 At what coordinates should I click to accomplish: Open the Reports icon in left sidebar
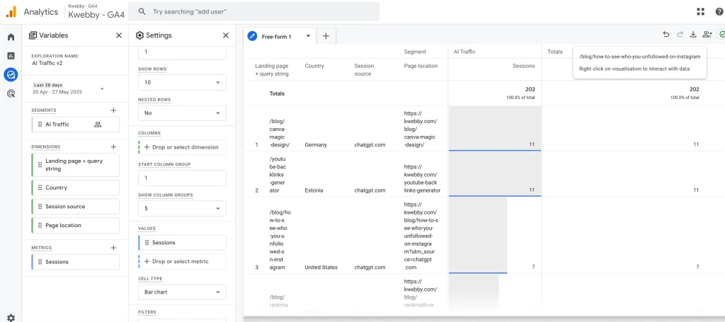[x=11, y=55]
